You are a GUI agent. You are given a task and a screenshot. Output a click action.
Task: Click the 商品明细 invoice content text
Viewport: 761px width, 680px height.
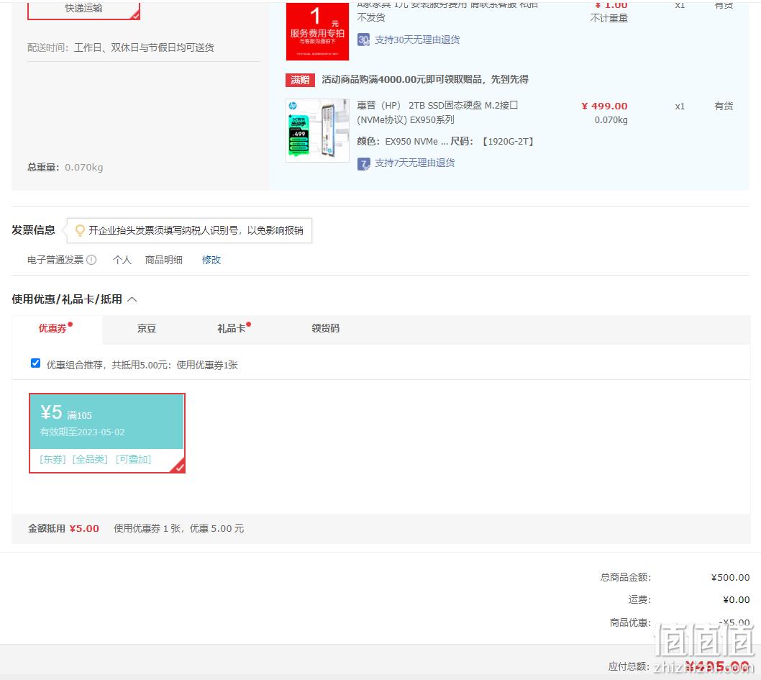(163, 260)
